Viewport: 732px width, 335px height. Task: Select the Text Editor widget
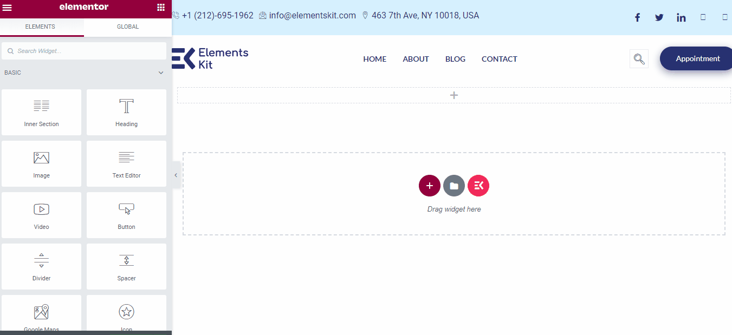click(x=126, y=163)
